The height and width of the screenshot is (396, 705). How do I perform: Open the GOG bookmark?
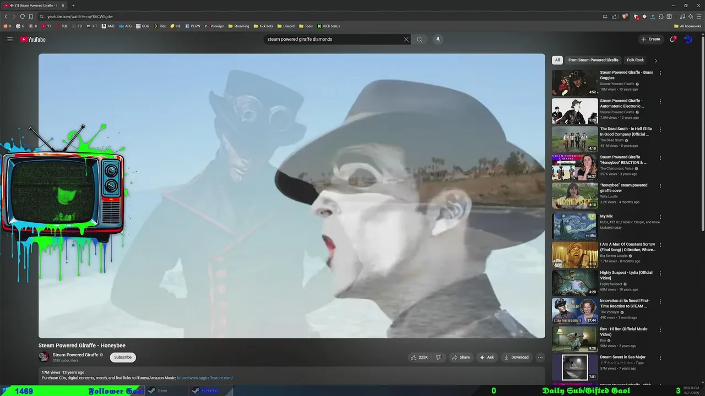pyautogui.click(x=143, y=26)
